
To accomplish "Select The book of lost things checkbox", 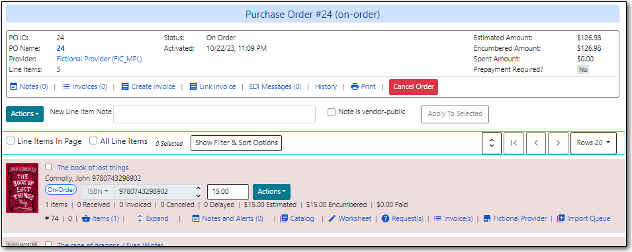I will point(48,167).
